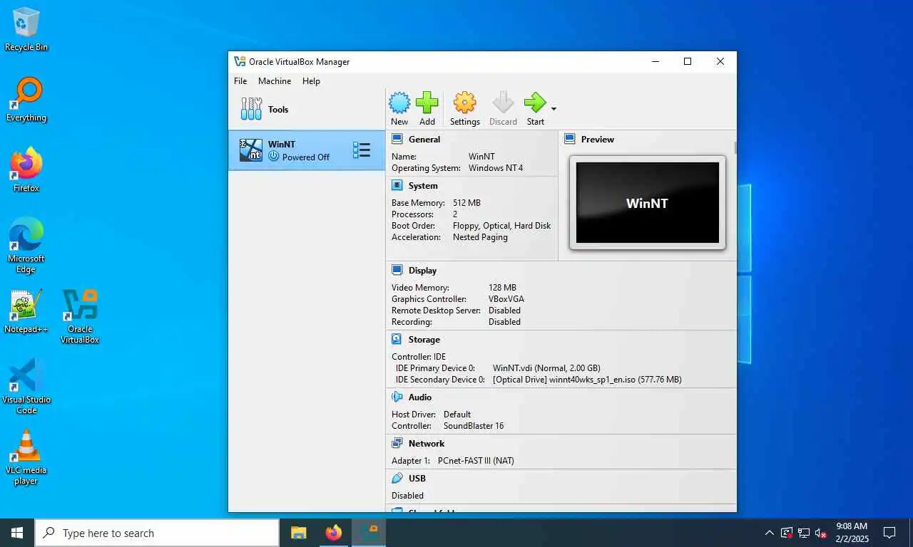Click the SoundBlaster 16 controller value
The image size is (913, 547).
[x=474, y=426]
